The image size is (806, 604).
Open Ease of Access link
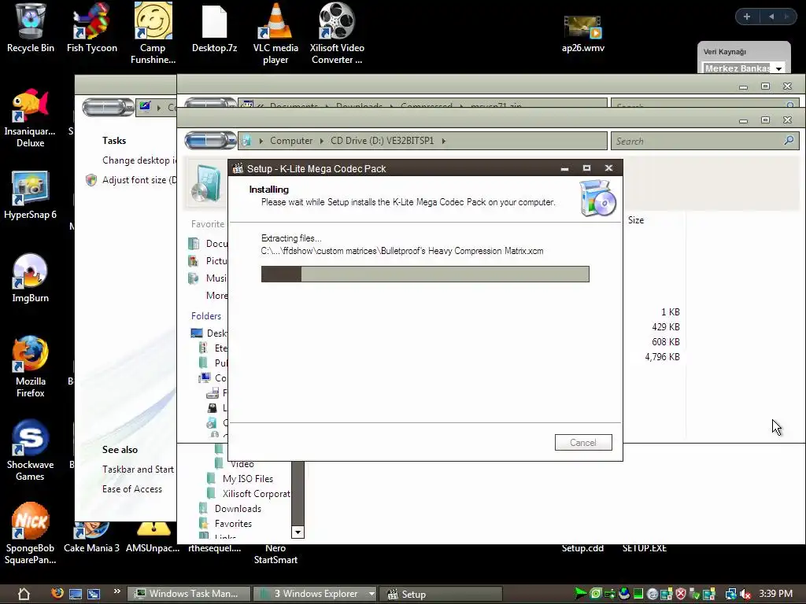point(132,489)
